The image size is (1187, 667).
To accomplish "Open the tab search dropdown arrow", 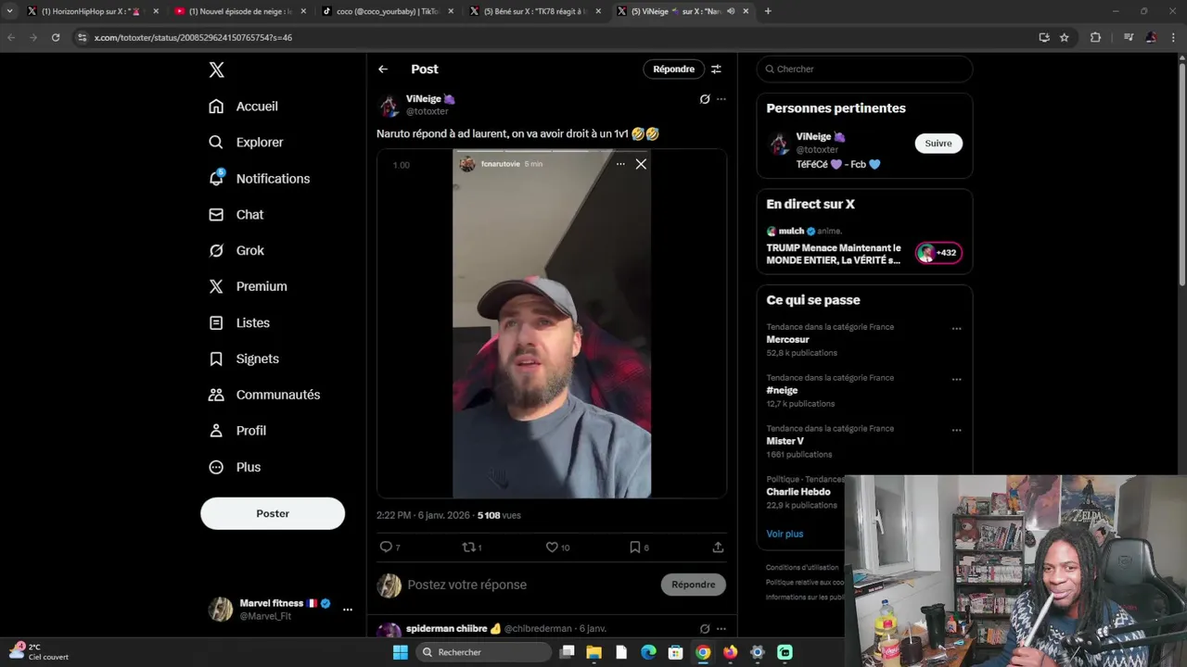I will [9, 11].
